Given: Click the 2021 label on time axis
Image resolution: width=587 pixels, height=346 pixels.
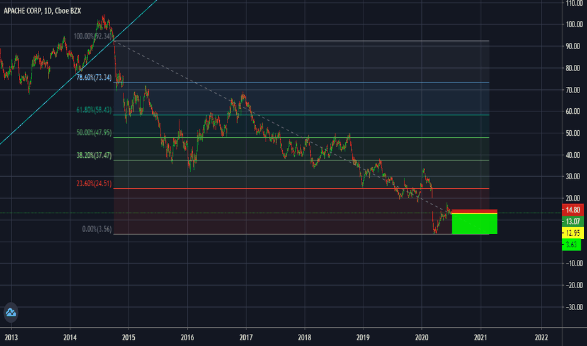Looking at the screenshot, I should click(481, 337).
